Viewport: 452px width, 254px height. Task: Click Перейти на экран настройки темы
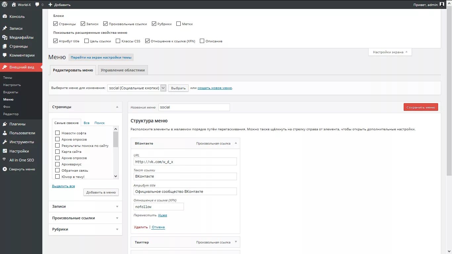click(x=101, y=57)
